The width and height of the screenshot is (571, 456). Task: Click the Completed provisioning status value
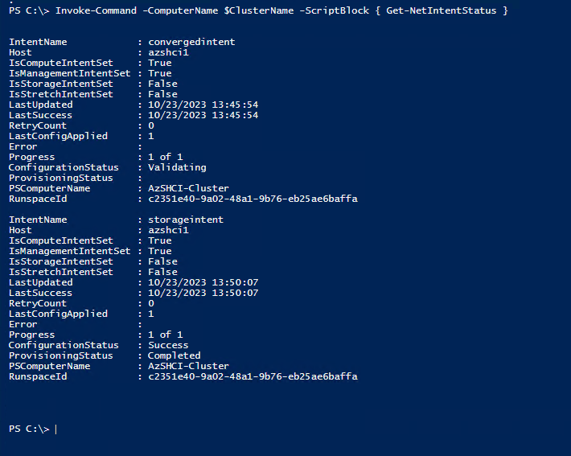click(174, 355)
